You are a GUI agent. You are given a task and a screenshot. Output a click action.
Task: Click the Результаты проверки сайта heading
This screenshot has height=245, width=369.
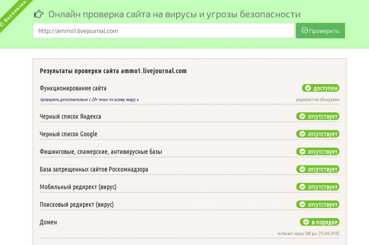113,71
